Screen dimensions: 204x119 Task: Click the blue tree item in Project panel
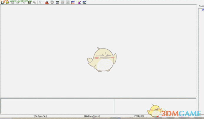(203, 10)
